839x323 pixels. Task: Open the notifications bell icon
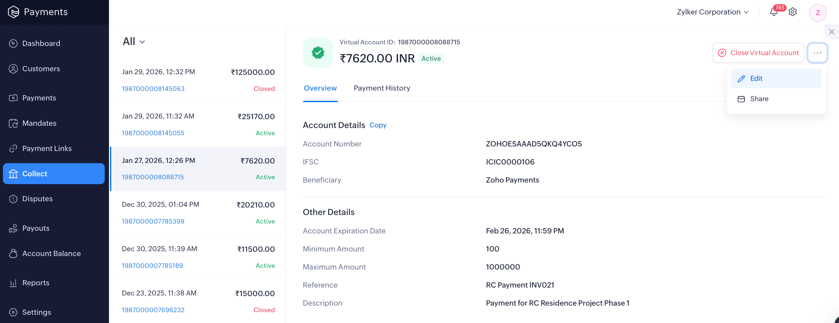click(774, 12)
